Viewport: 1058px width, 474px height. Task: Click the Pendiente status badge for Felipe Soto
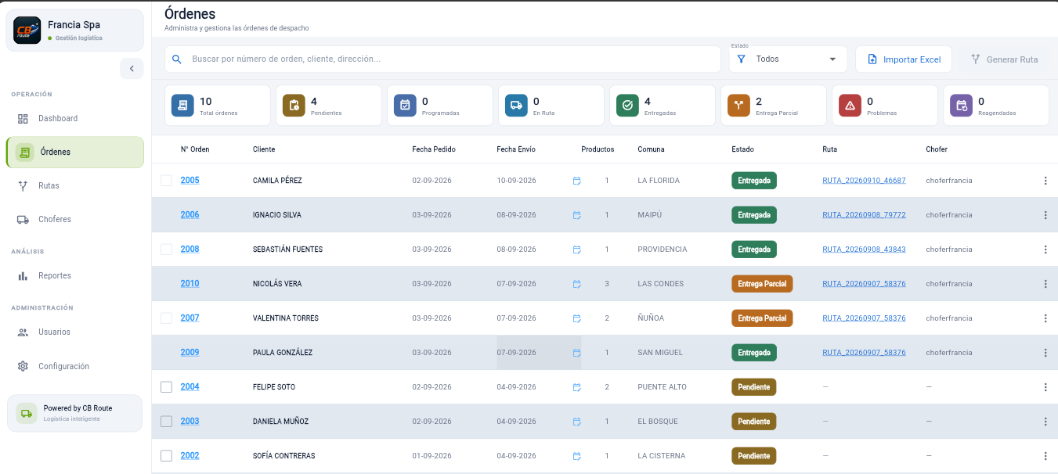click(x=753, y=387)
